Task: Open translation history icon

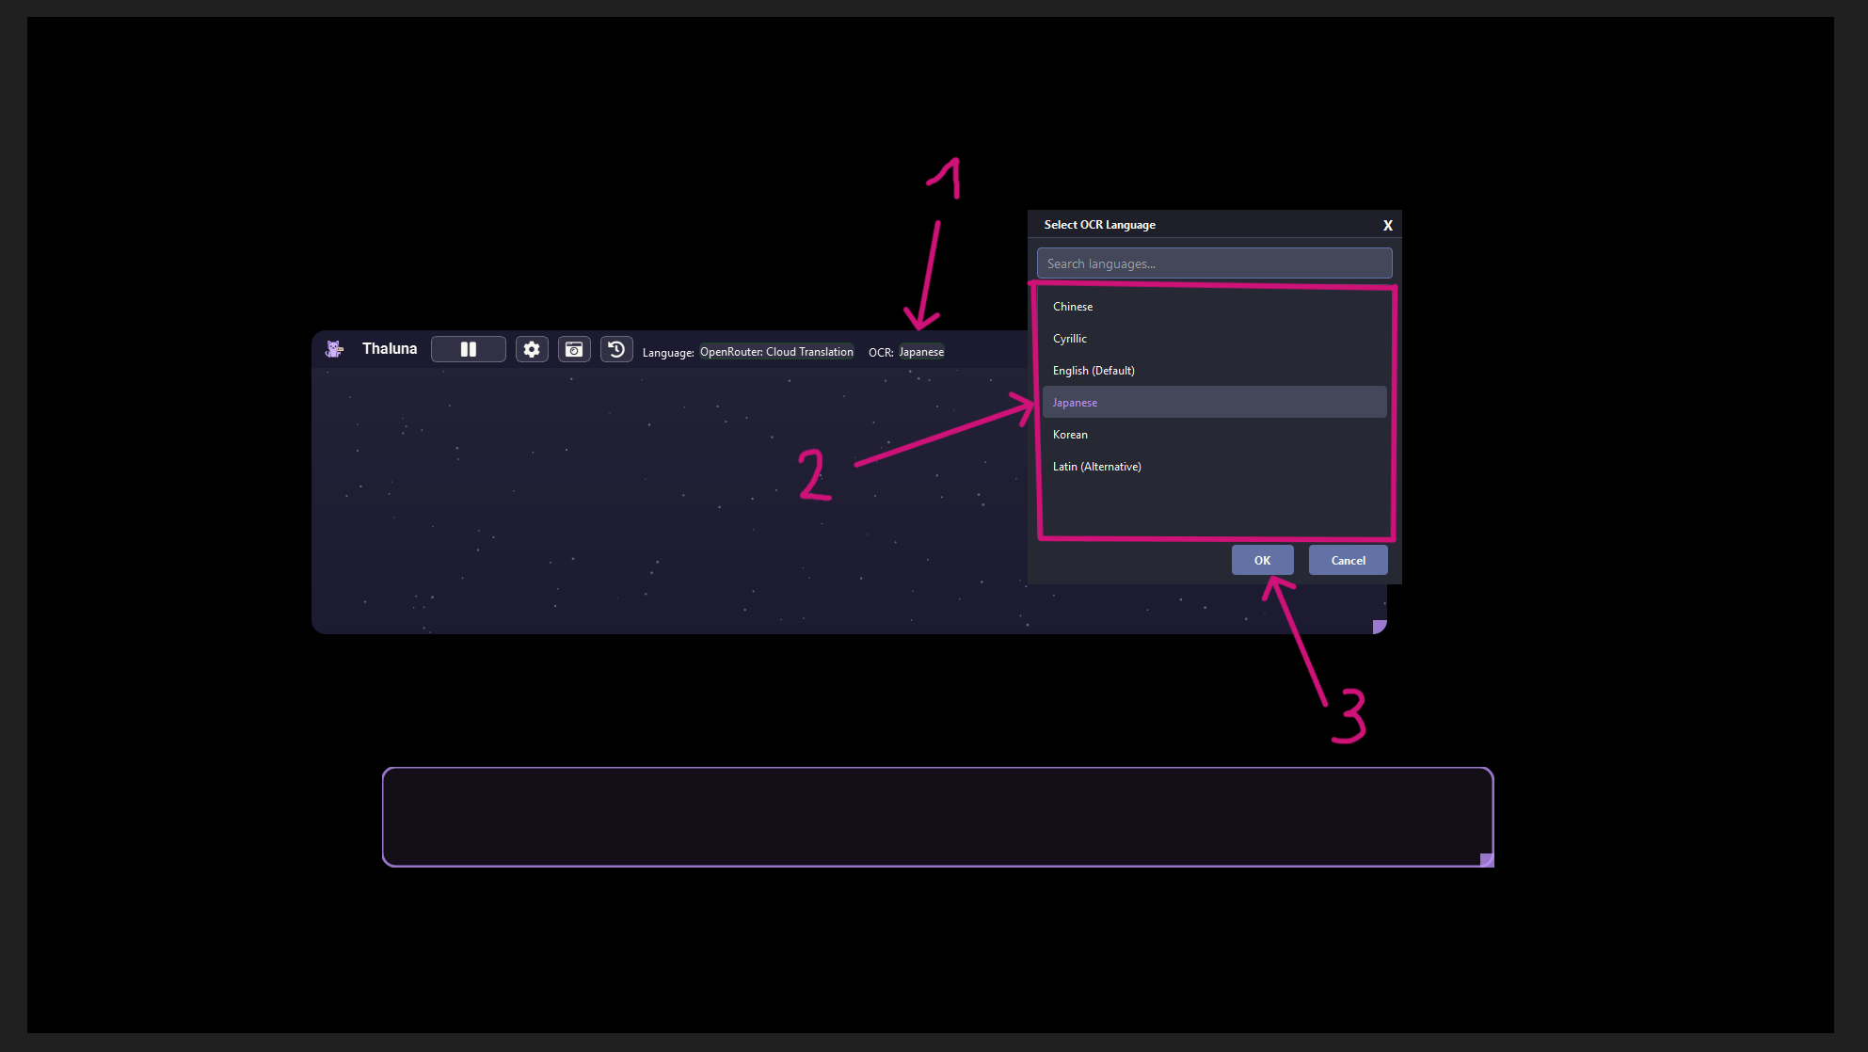Action: click(616, 349)
